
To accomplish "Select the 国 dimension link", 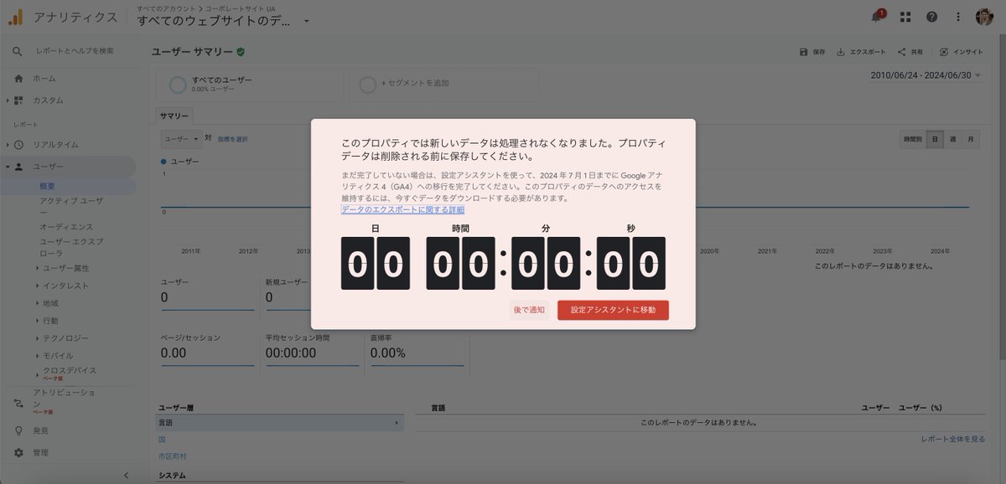I will pyautogui.click(x=162, y=440).
